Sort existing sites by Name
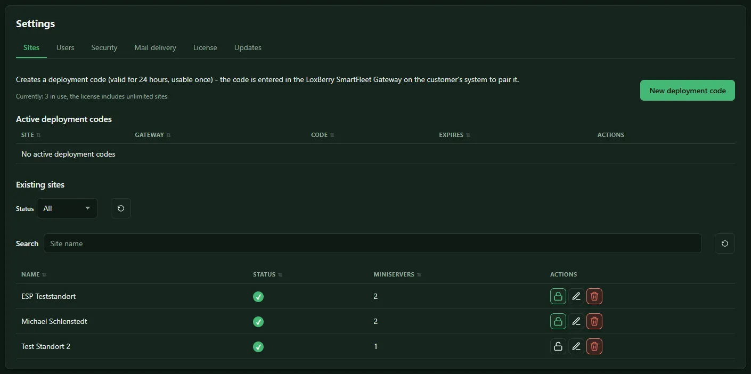This screenshot has width=751, height=374. click(x=34, y=274)
